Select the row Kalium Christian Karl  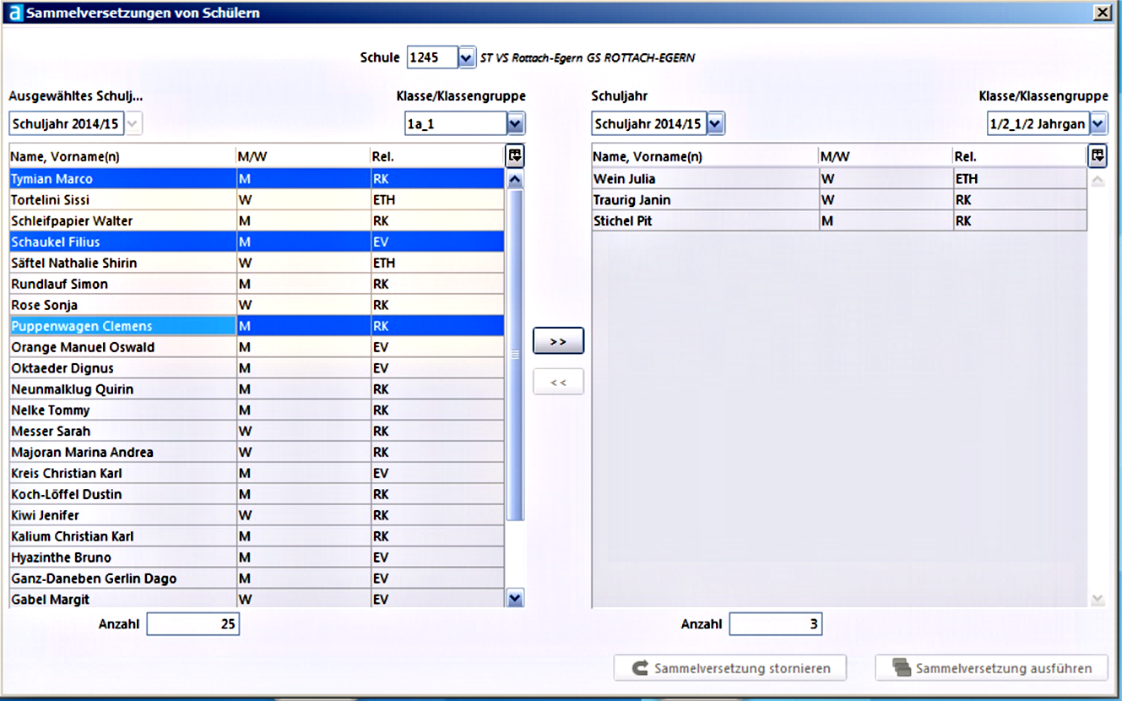pos(257,536)
